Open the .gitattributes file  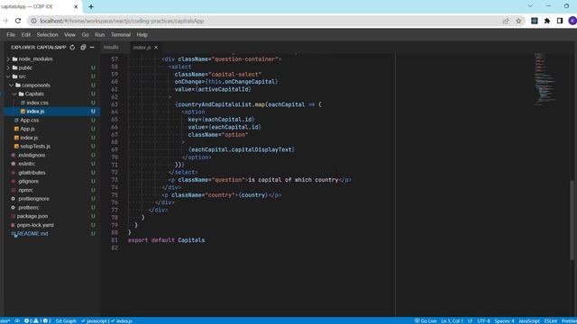click(x=32, y=173)
